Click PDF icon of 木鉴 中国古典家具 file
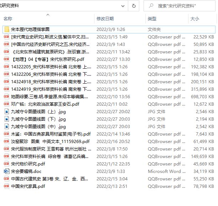This screenshot has width=218, height=206. 6,134
